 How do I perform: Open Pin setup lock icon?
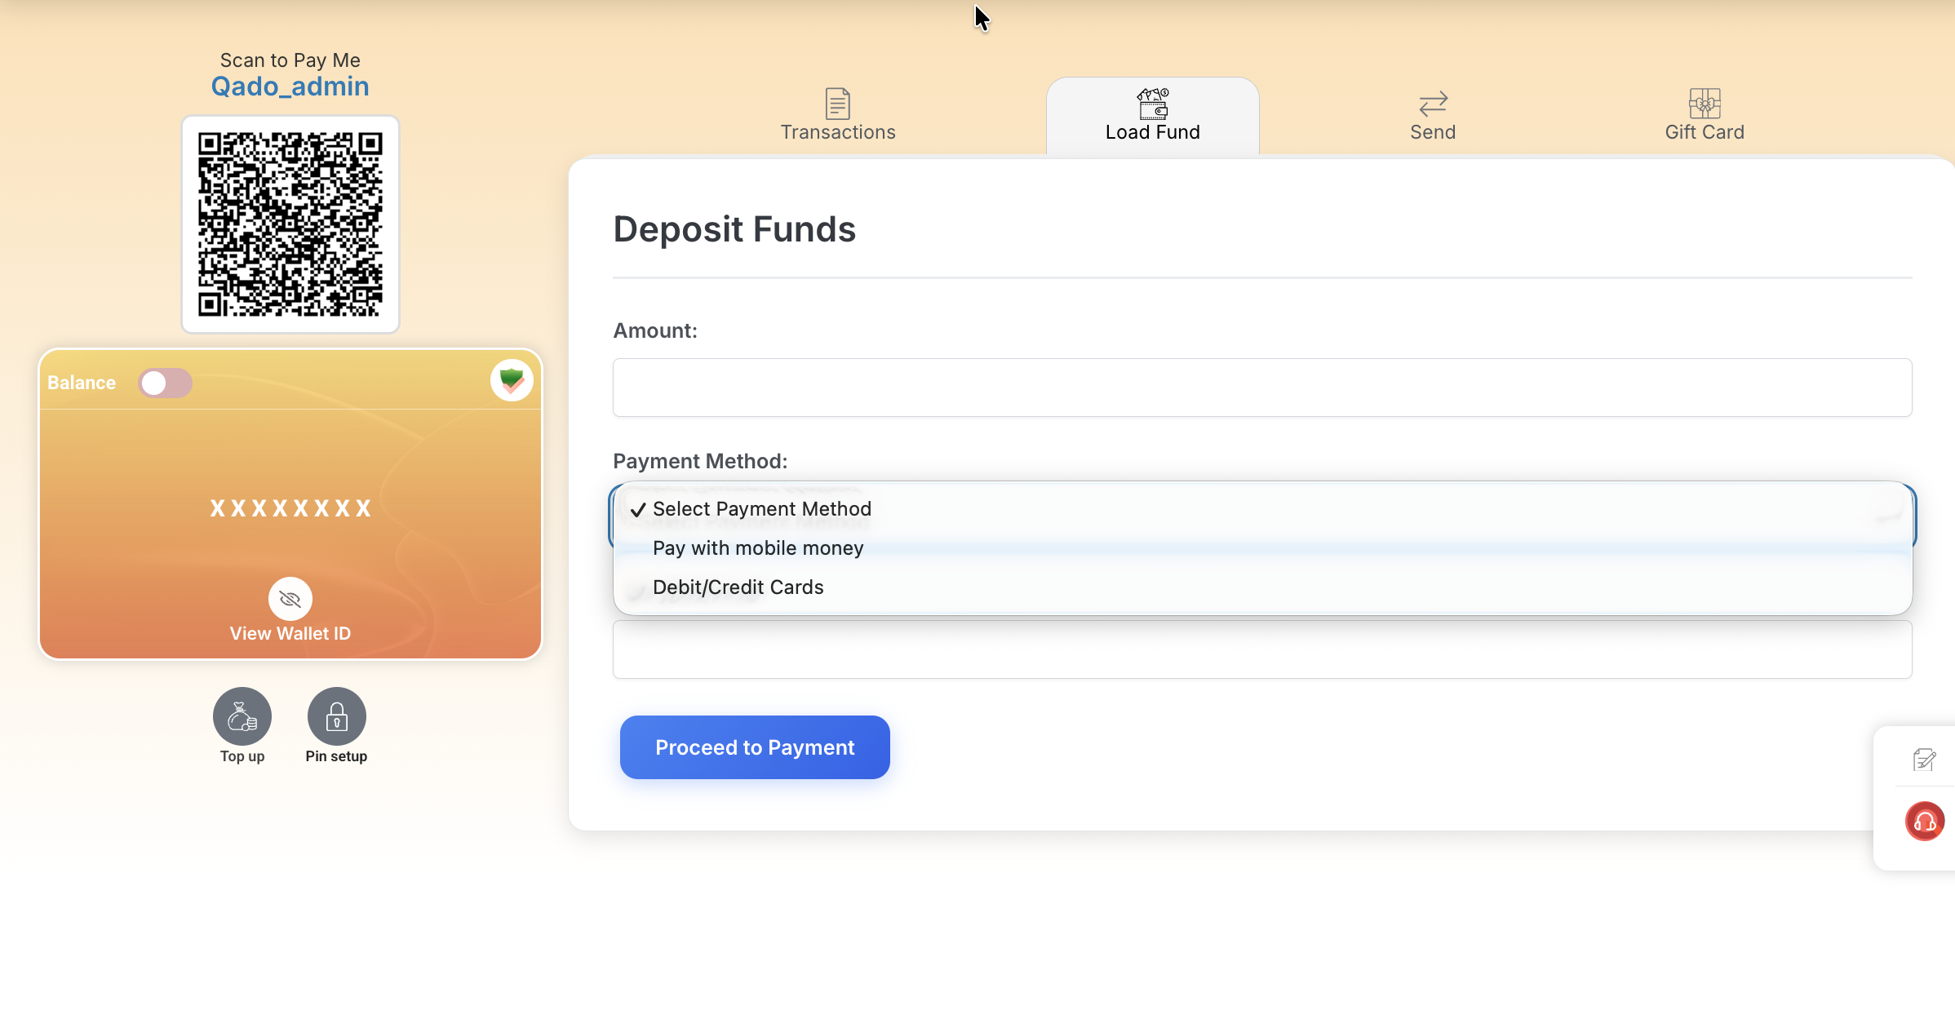click(x=336, y=716)
